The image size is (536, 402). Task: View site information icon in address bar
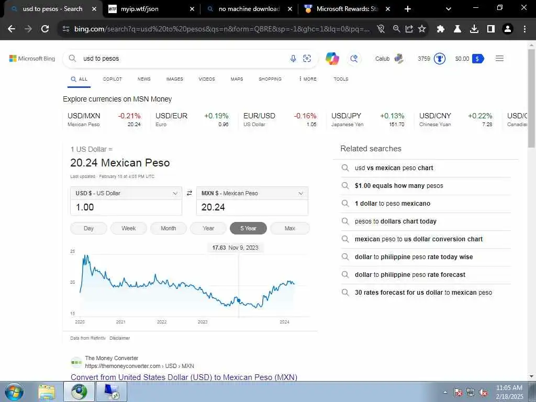click(x=66, y=29)
